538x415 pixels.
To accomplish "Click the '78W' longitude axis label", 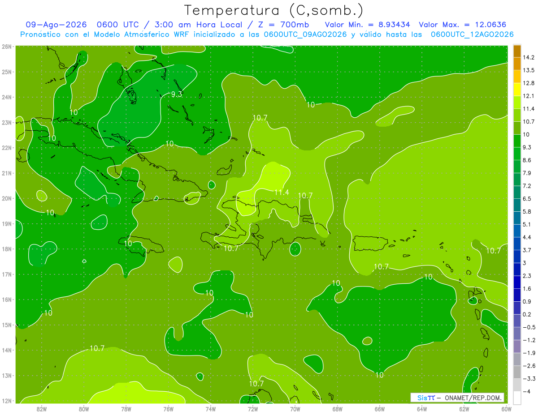I will coord(126,408).
